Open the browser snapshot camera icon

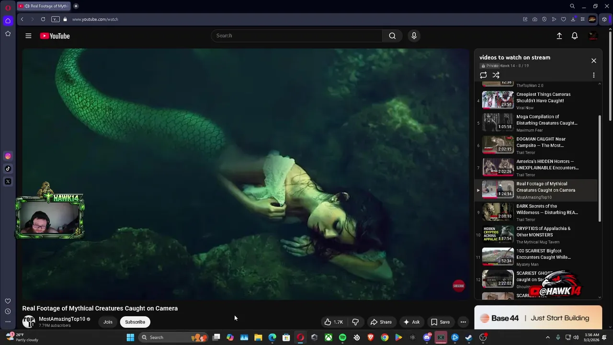click(x=534, y=19)
